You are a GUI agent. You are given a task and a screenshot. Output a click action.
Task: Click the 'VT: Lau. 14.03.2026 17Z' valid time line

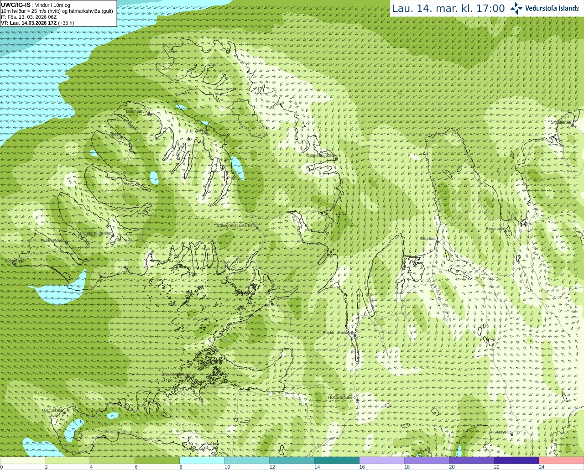click(29, 23)
